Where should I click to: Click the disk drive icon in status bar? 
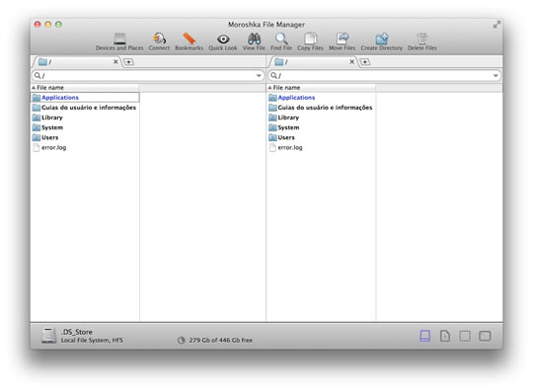tap(48, 336)
